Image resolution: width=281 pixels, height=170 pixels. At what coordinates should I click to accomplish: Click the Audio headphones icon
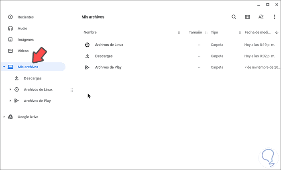click(x=10, y=28)
